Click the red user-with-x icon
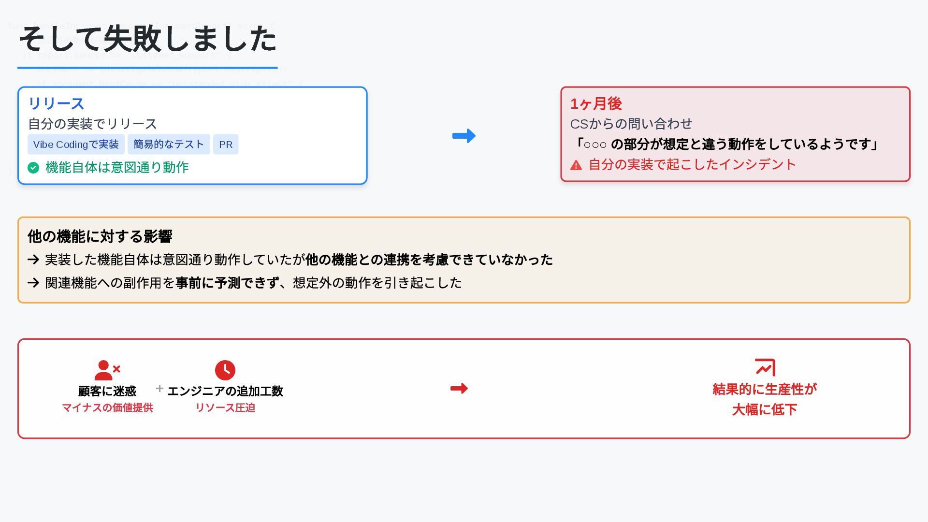This screenshot has width=928, height=522. pos(107,370)
